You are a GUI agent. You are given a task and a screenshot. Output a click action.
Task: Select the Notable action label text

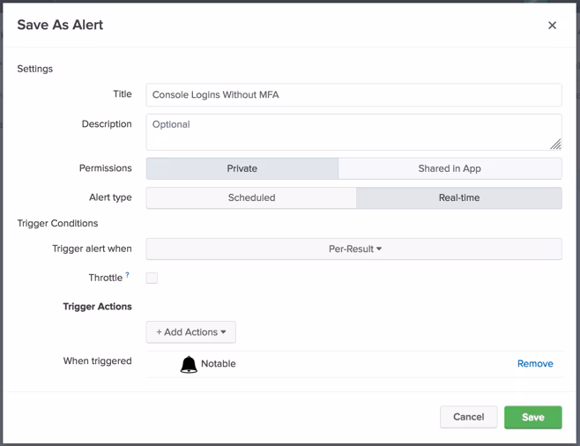[x=218, y=363]
